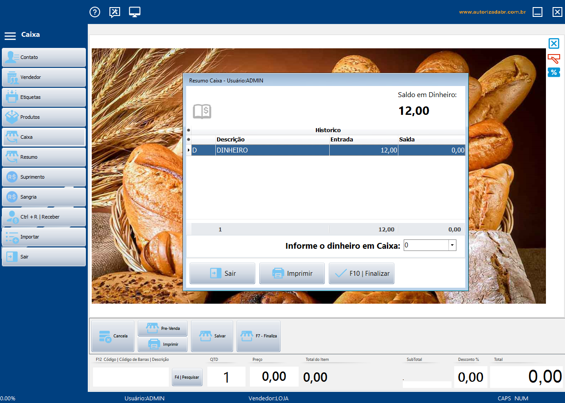Select the DINHEIRO row in Historico
This screenshot has height=403, width=565.
(x=271, y=150)
